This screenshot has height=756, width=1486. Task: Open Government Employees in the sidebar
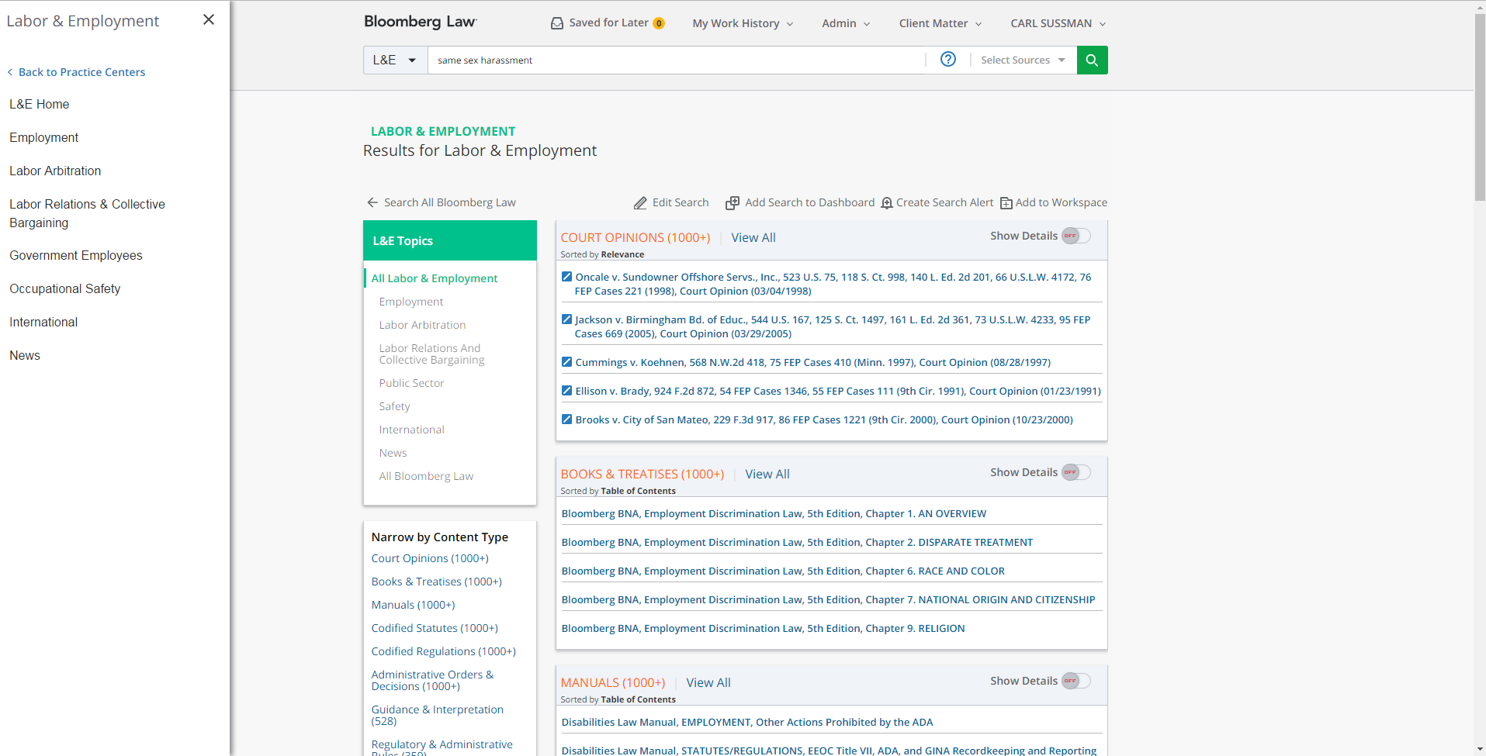coord(76,255)
